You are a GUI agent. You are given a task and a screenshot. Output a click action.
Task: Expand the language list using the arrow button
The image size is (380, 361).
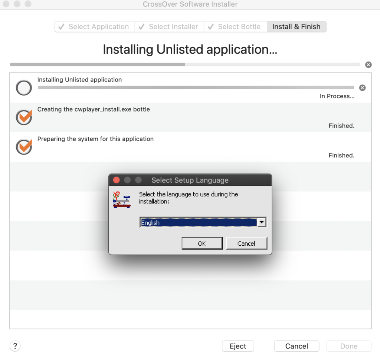click(x=262, y=222)
